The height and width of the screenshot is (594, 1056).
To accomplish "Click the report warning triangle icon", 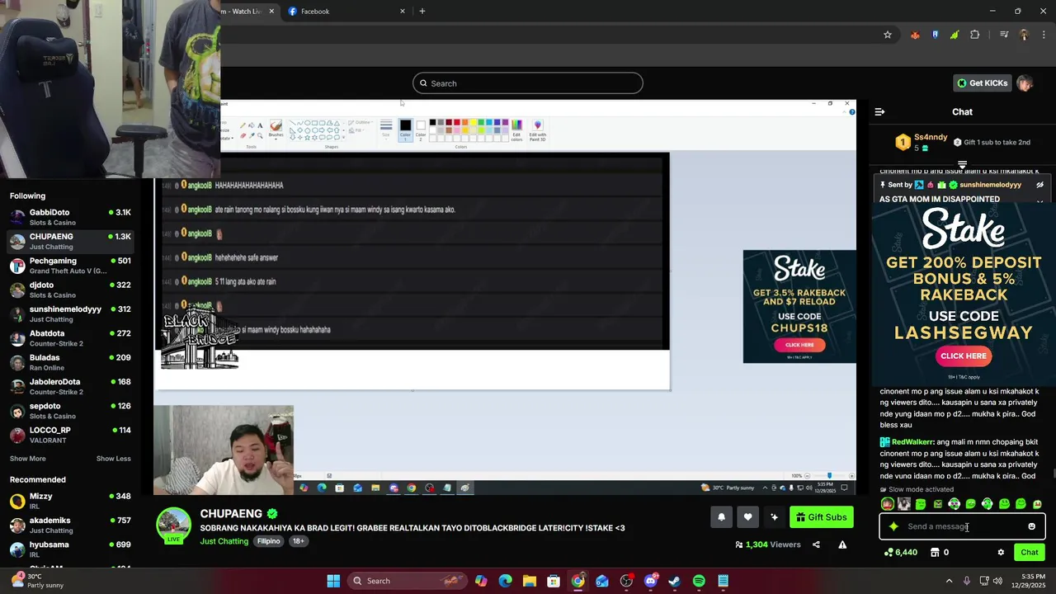I will (842, 544).
